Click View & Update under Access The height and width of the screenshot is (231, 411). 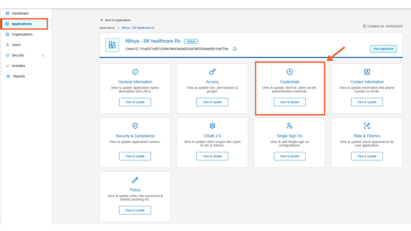212,102
